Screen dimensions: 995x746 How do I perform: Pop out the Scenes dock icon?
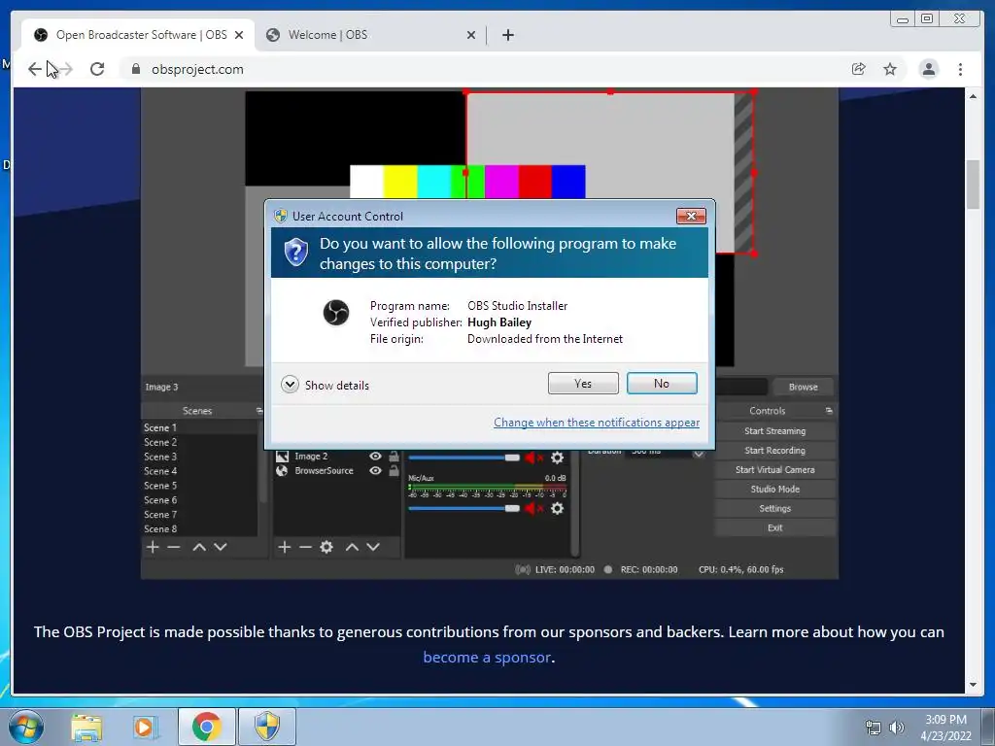click(x=258, y=411)
